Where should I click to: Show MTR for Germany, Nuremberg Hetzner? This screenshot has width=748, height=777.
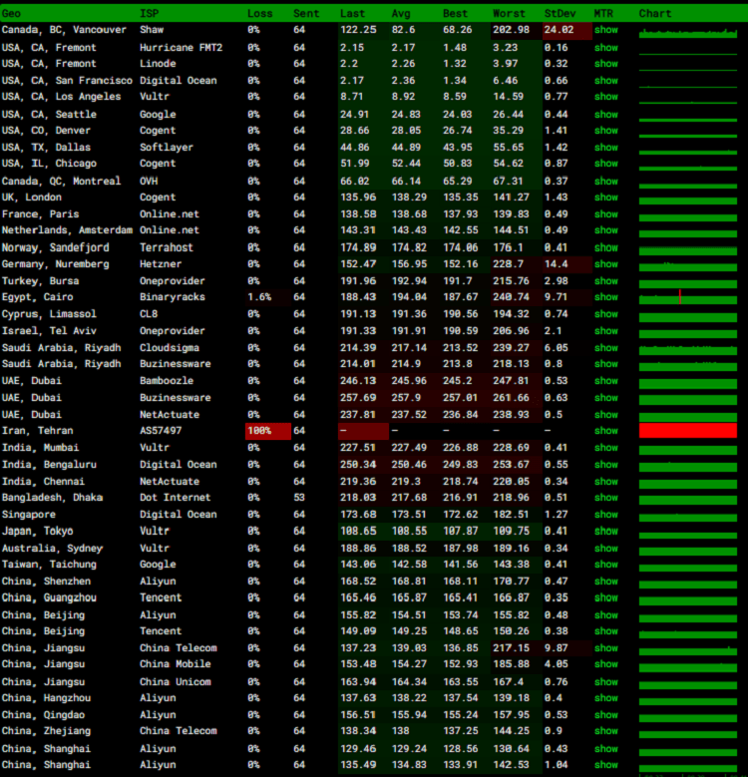click(605, 264)
